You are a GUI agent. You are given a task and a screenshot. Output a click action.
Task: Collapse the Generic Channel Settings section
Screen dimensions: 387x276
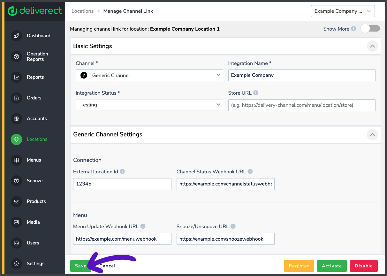click(372, 135)
